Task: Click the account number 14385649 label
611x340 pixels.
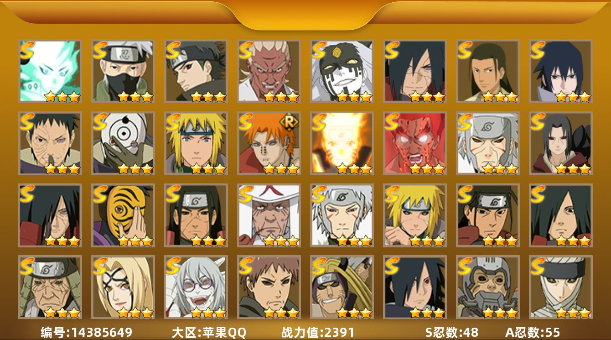Action: tap(86, 332)
